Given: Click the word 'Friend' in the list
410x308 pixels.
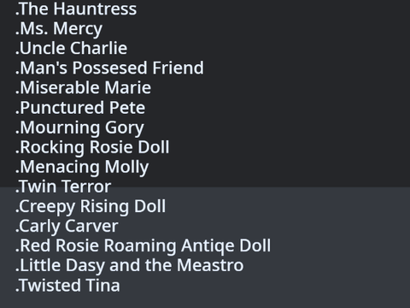Looking at the screenshot, I should 178,68.
